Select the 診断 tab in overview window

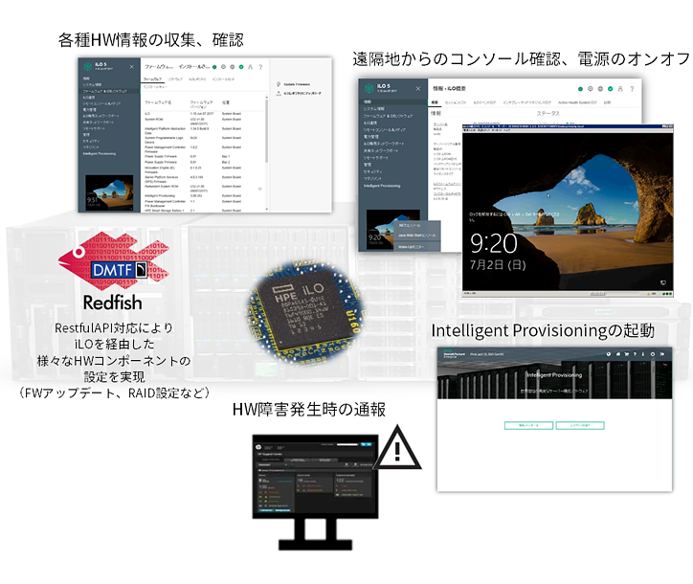coord(607,102)
